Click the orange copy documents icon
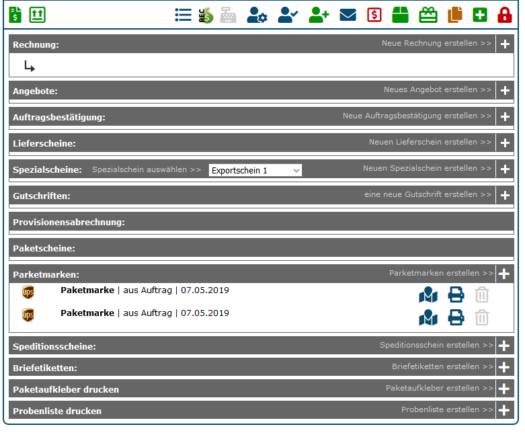The image size is (525, 435). 455,15
